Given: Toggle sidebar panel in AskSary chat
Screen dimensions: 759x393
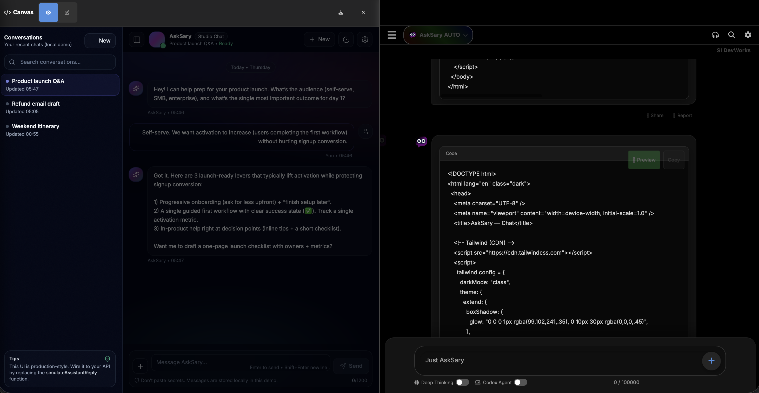Looking at the screenshot, I should click(137, 39).
